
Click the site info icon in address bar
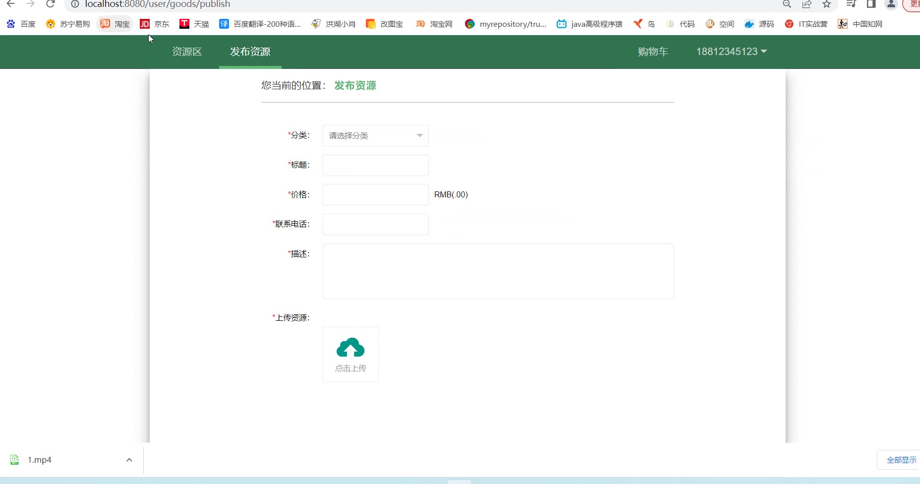click(75, 4)
